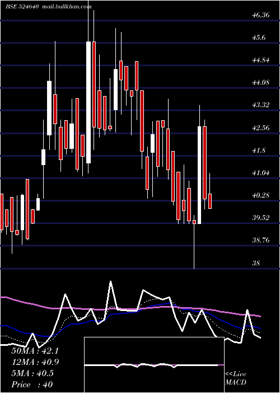Click the 41.8 price axis label
The height and width of the screenshot is (393, 280).
259,150
